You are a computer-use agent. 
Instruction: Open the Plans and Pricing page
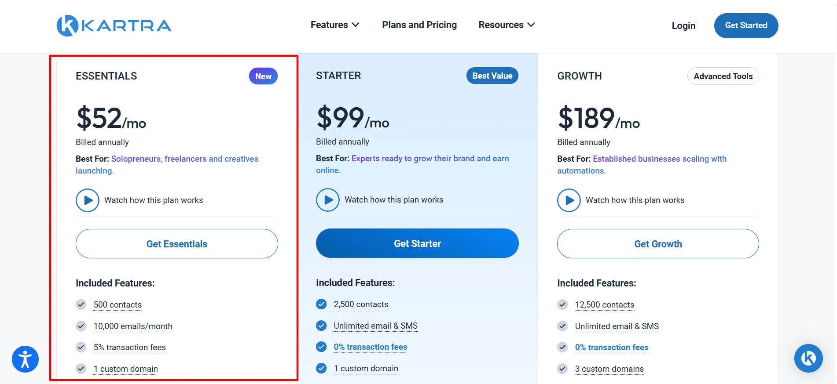(x=419, y=25)
